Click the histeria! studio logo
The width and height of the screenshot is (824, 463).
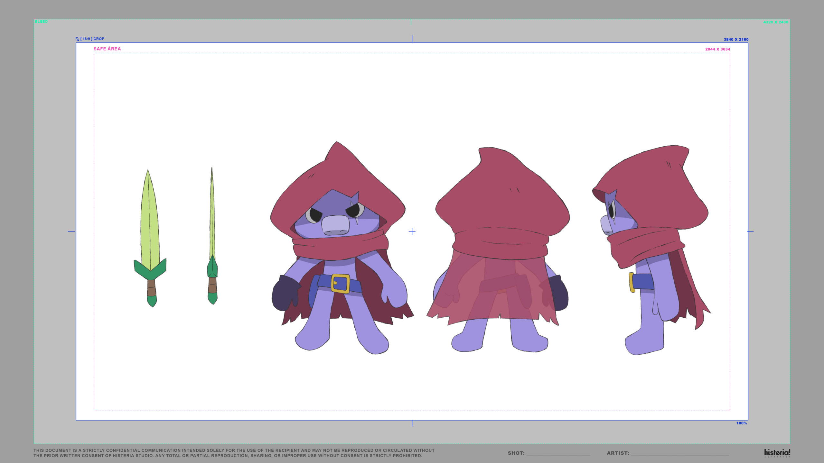pos(777,453)
